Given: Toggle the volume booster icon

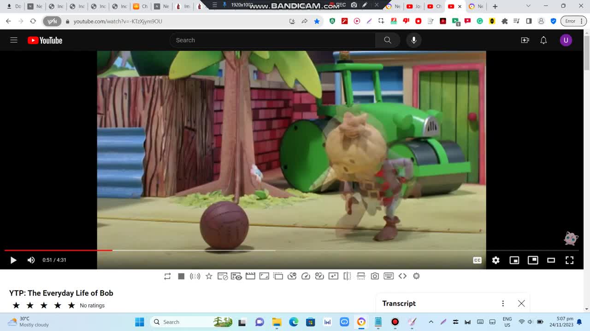Looking at the screenshot, I should 195,276.
